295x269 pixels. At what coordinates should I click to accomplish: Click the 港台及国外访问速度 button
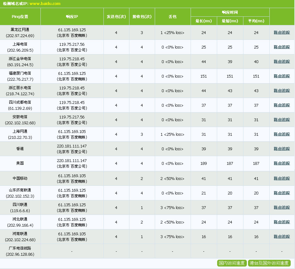pos(269,263)
